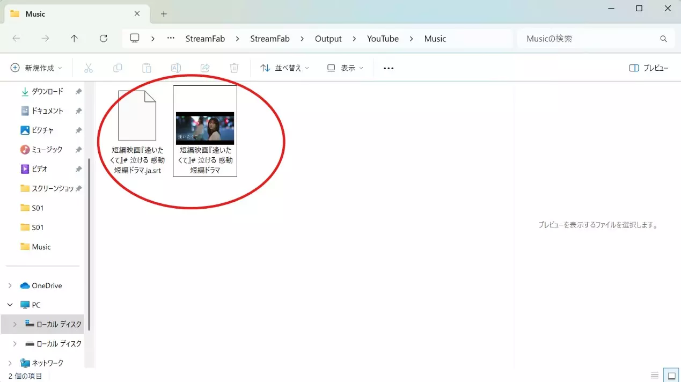This screenshot has height=382, width=681.
Task: Select PC in navigation pane
Action: (x=31, y=305)
